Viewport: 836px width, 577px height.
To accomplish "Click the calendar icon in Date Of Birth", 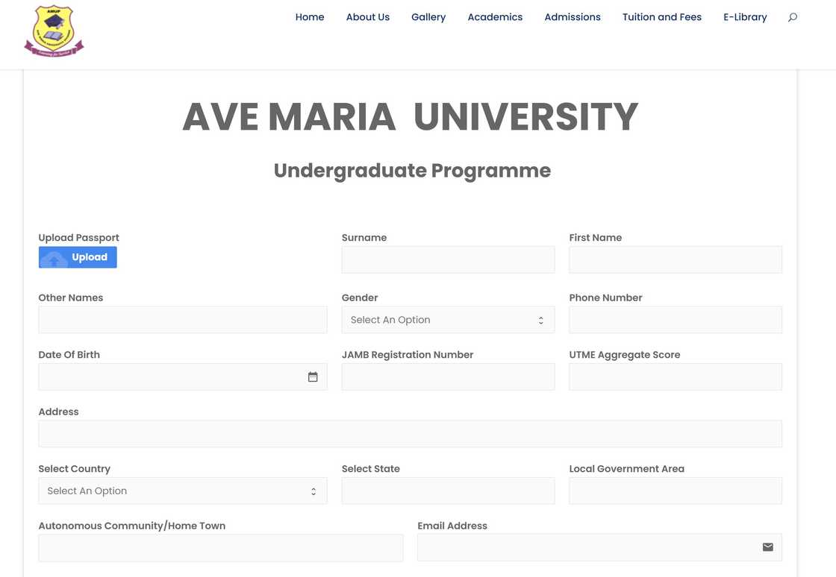I will 313,377.
